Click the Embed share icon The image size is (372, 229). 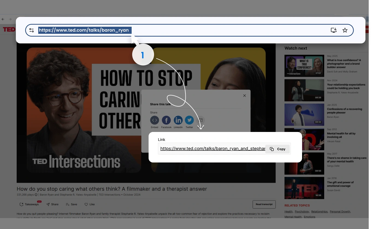pyautogui.click(x=155, y=120)
